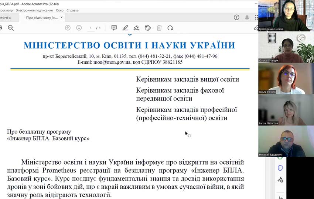
Task: Go to next page using down arrow
Action: (79, 28)
